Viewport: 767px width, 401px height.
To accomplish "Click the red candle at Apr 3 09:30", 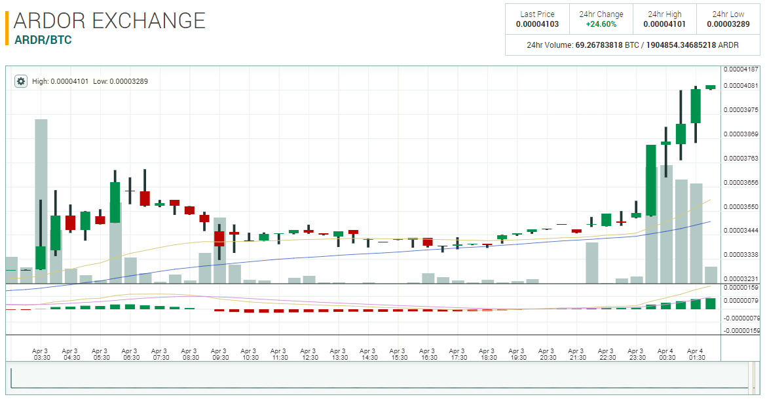I will (x=219, y=239).
